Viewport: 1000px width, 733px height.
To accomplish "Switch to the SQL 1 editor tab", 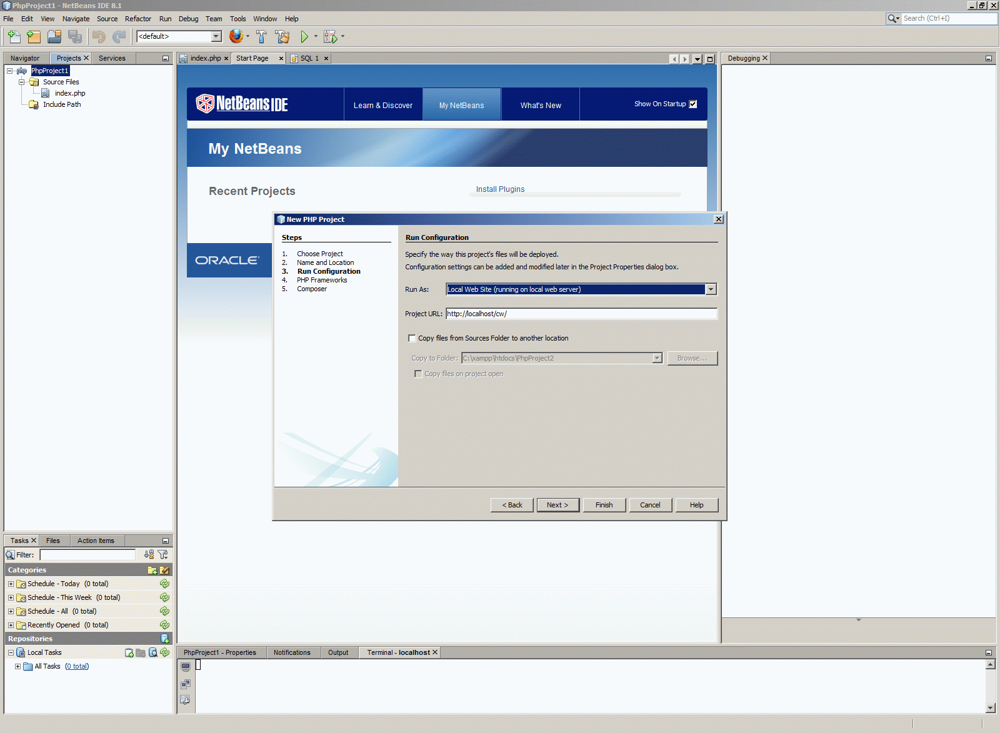I will coord(309,58).
